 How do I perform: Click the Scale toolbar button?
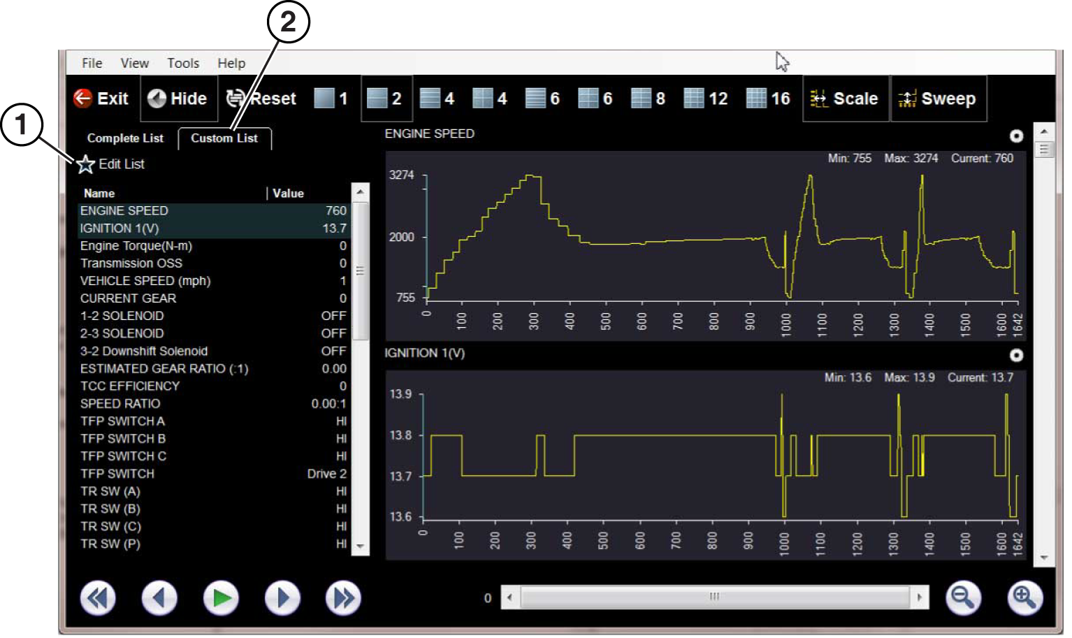tap(845, 99)
